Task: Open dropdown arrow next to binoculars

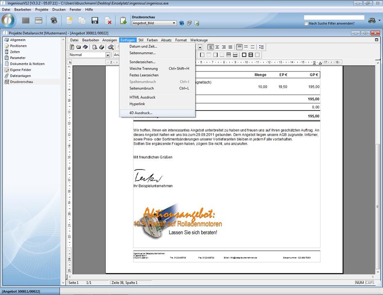Action: point(379,21)
